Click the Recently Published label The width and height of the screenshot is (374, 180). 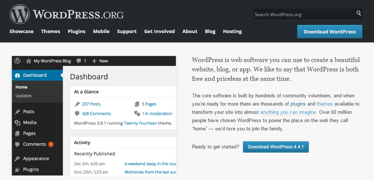tap(95, 154)
